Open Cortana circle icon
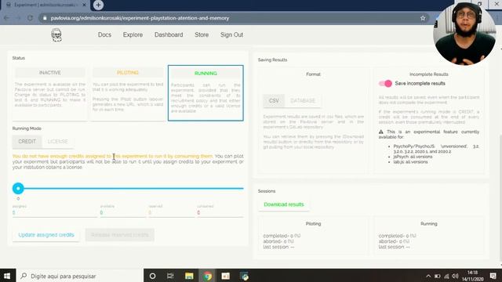Image resolution: width=502 pixels, height=282 pixels. pyautogui.click(x=152, y=276)
